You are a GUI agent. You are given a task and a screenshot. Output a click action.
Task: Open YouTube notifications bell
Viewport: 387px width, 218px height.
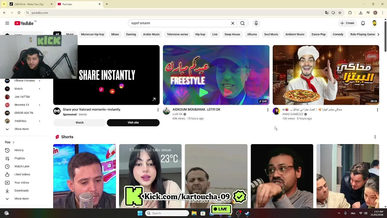point(363,23)
